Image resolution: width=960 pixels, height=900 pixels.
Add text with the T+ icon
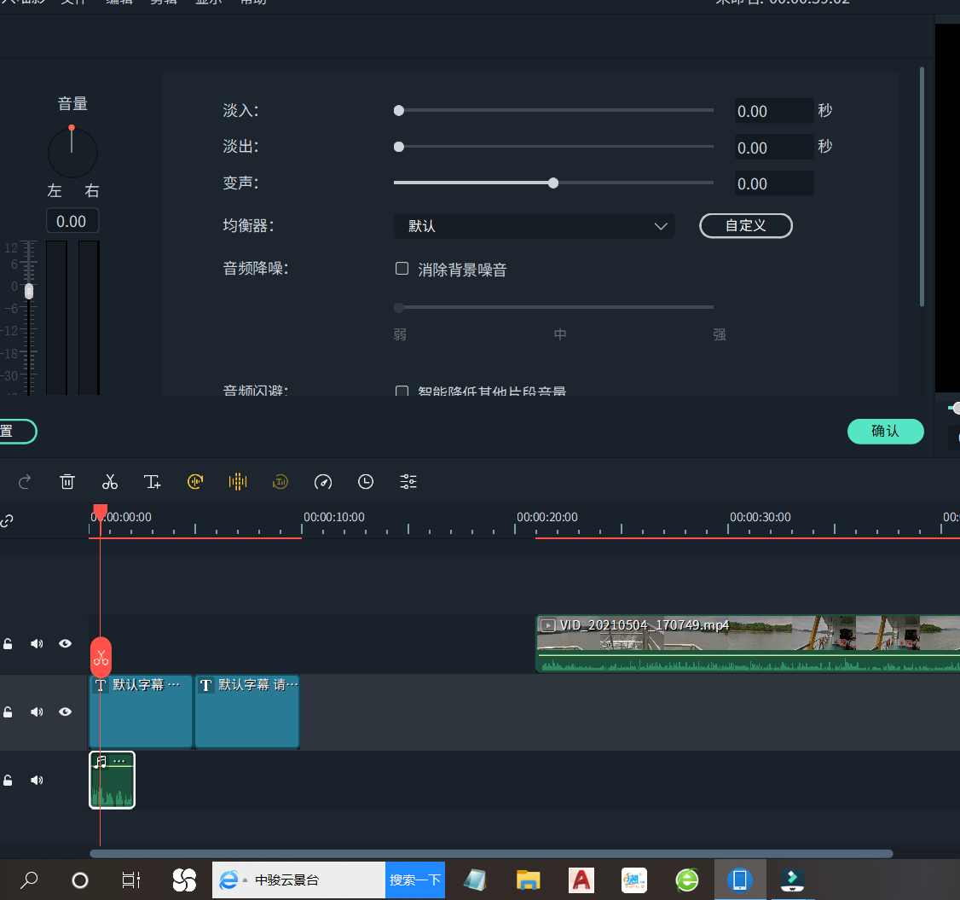coord(152,482)
